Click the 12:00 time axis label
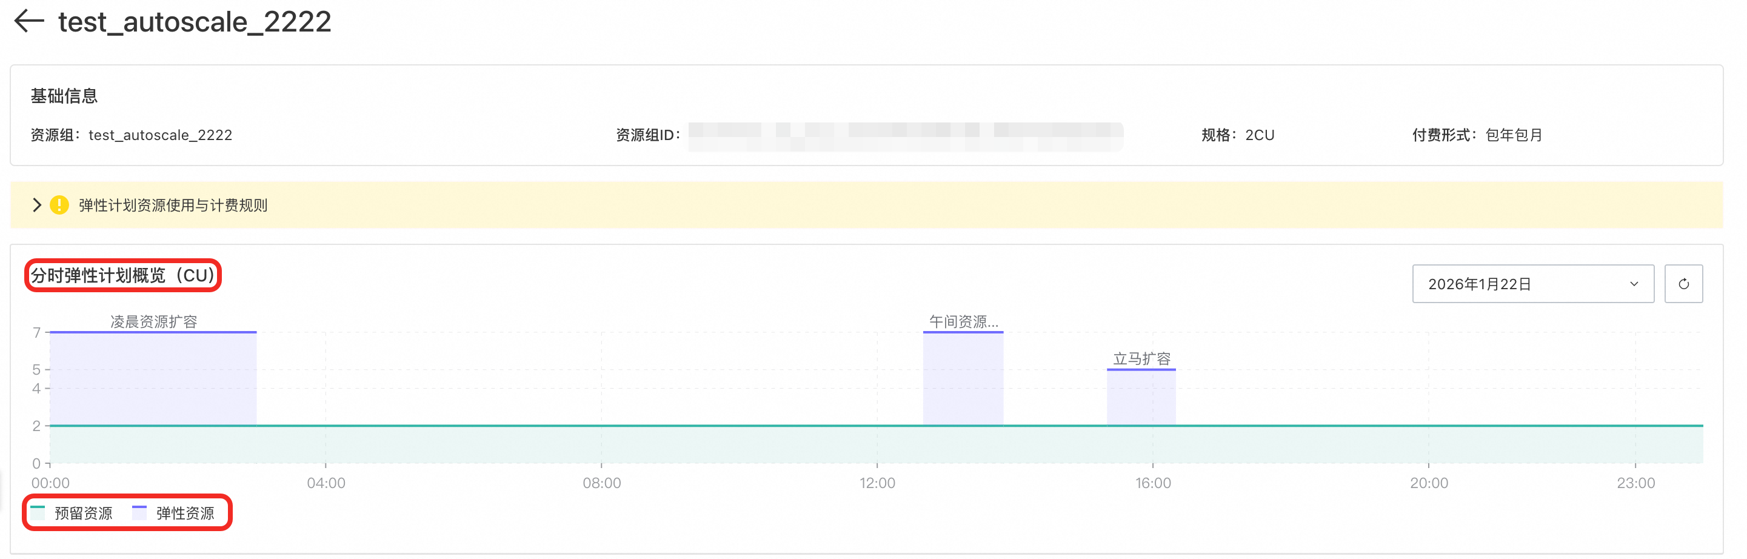Screen dimensions: 1747x559 coord(878,483)
